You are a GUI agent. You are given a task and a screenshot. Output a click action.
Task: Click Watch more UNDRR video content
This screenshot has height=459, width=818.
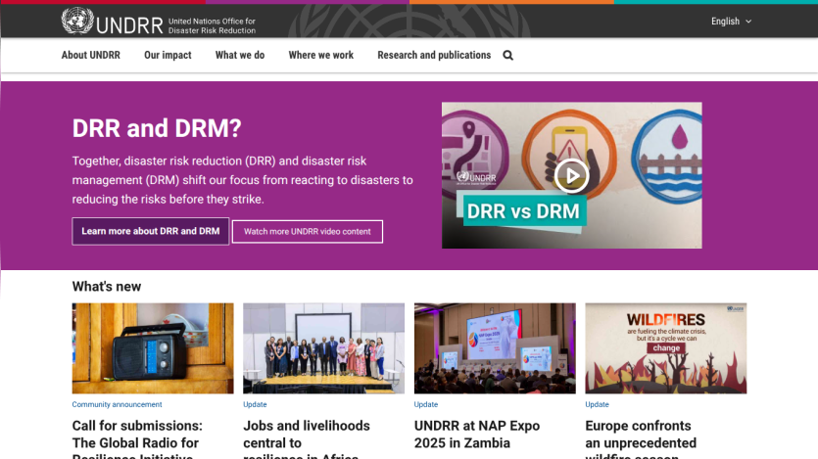pos(308,232)
